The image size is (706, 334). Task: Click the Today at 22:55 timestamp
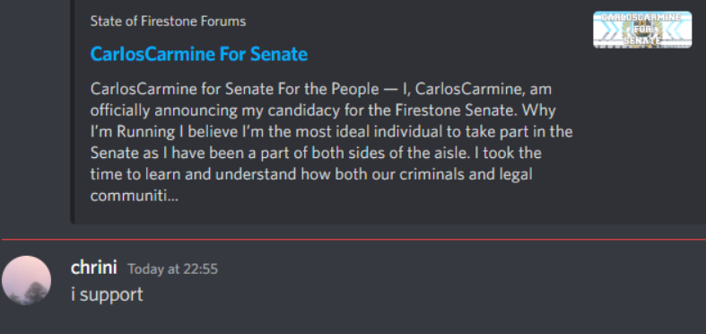pos(173,269)
